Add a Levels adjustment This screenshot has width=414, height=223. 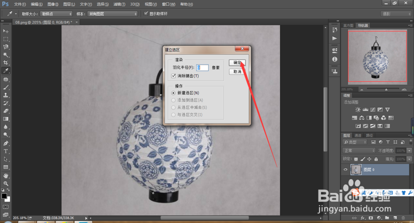(x=366, y=110)
